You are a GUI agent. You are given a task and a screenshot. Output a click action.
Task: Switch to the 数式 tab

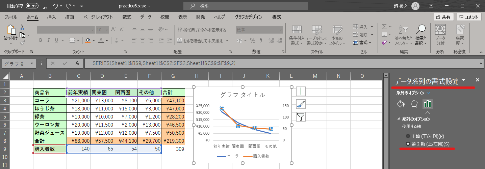pos(127,17)
